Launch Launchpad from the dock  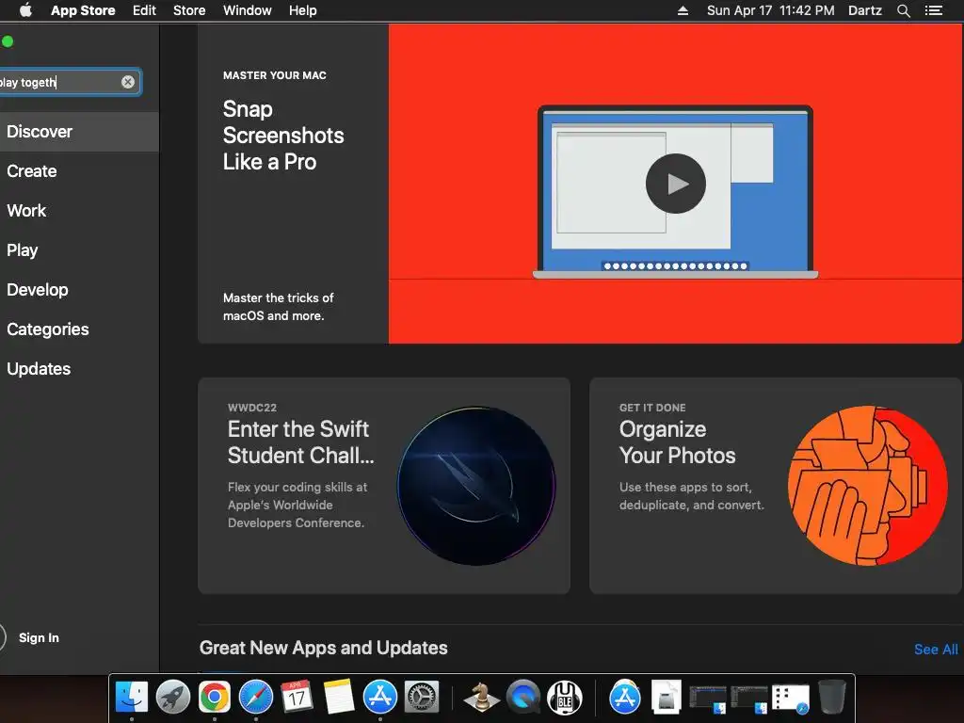coord(173,698)
